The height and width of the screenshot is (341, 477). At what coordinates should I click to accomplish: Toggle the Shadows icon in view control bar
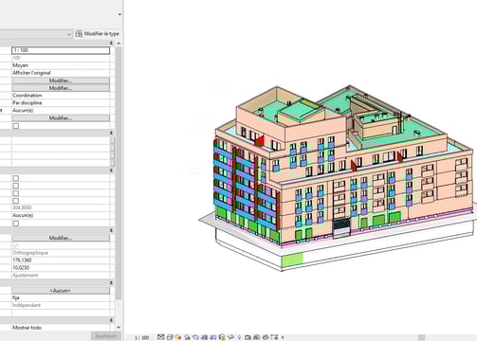[188, 337]
